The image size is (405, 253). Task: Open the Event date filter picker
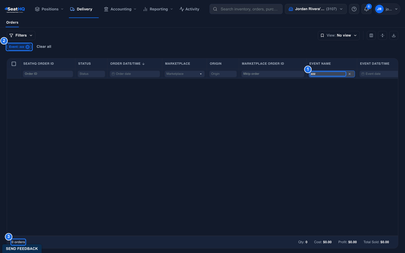pos(379,74)
